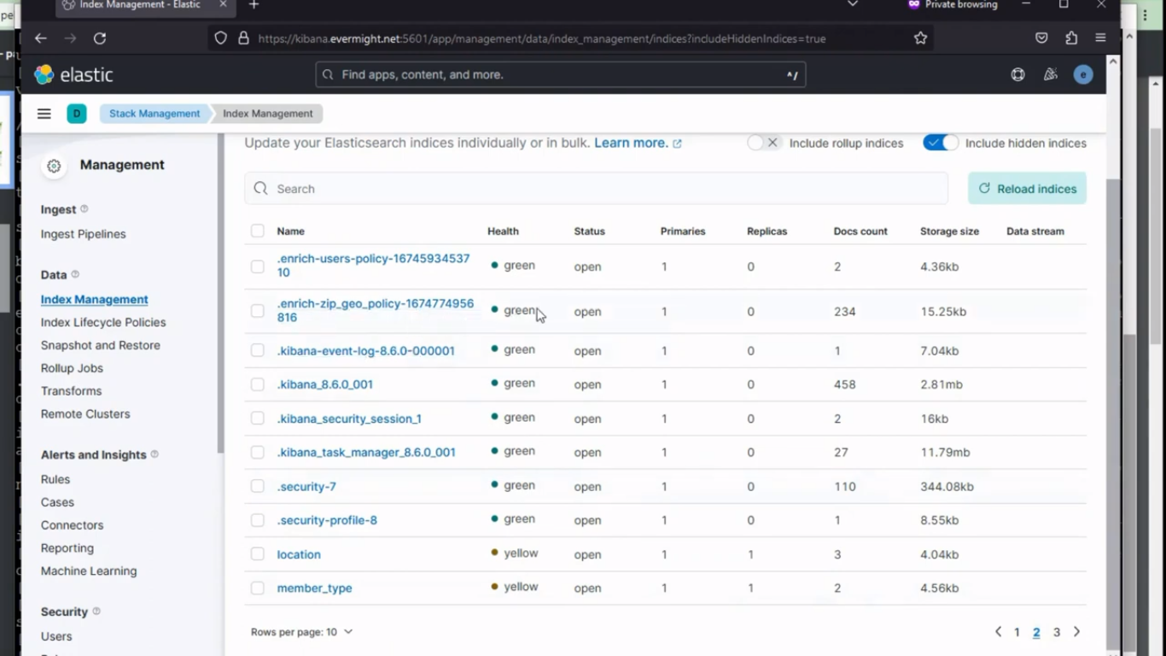The width and height of the screenshot is (1166, 656).
Task: Open the list all tabs dropdown
Action: pos(852,5)
